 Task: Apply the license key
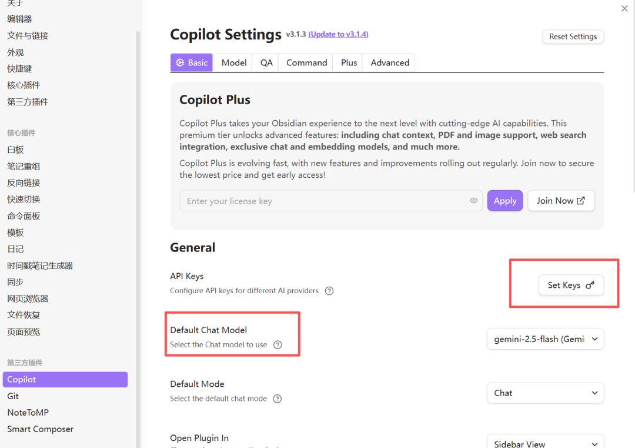tap(504, 201)
